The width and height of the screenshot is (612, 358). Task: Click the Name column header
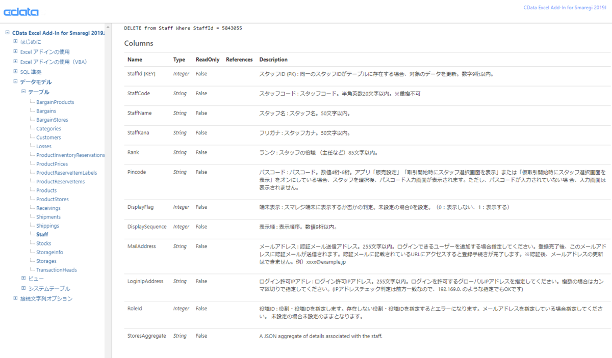(x=135, y=60)
